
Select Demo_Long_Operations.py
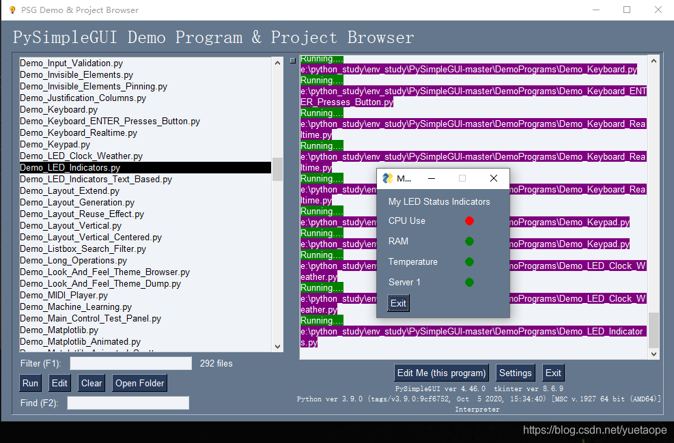point(145,260)
